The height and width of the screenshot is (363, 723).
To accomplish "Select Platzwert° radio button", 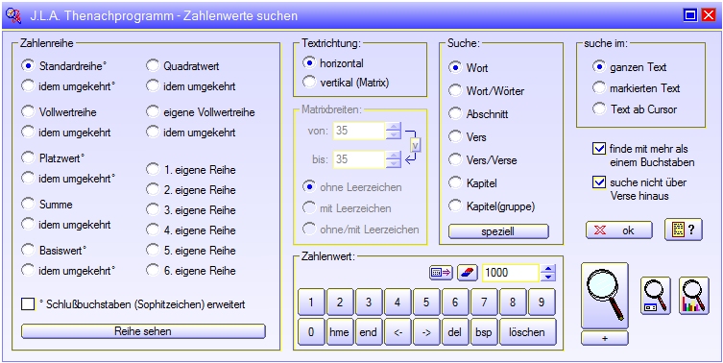I will [29, 157].
